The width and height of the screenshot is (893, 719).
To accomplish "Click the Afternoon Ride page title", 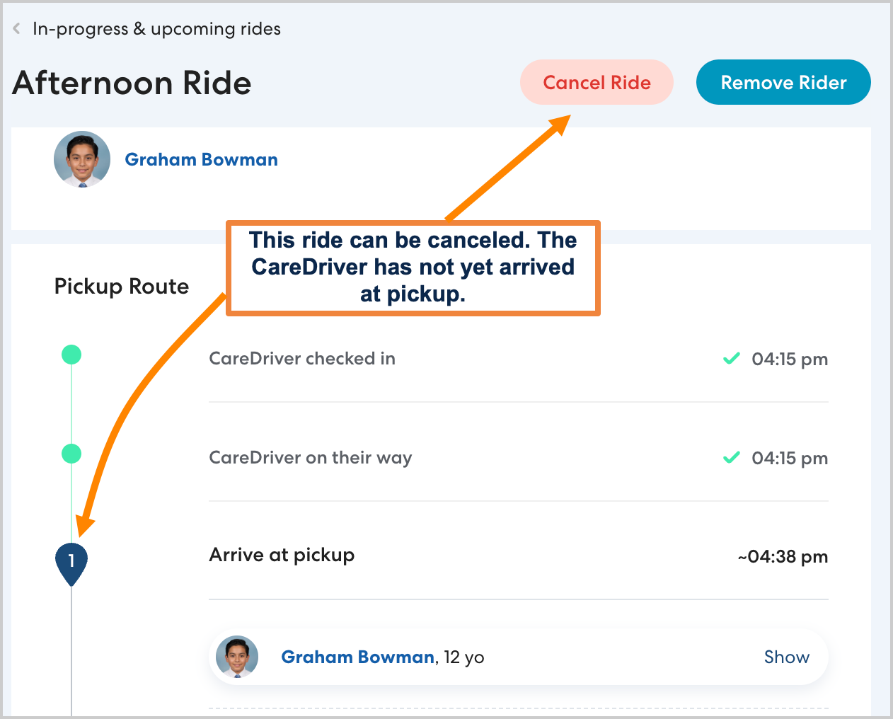I will pos(132,83).
